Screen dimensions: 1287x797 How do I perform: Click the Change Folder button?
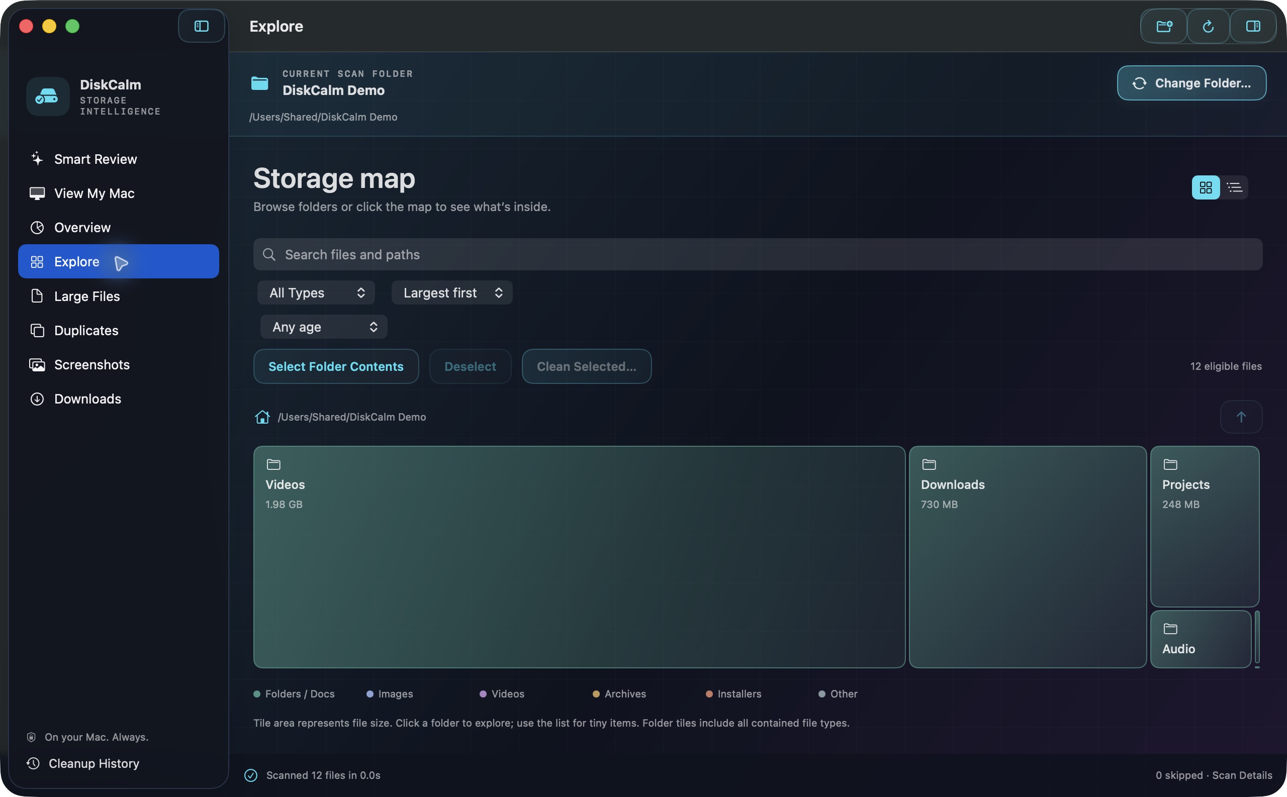(1191, 83)
